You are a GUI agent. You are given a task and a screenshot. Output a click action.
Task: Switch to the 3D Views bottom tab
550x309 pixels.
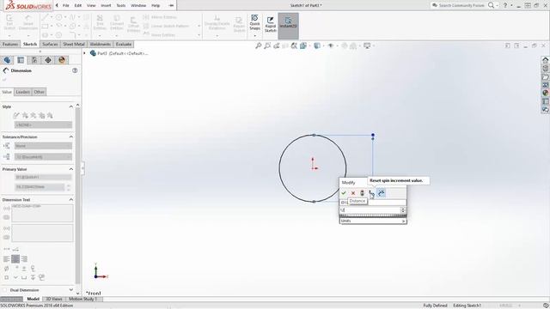(x=54, y=299)
